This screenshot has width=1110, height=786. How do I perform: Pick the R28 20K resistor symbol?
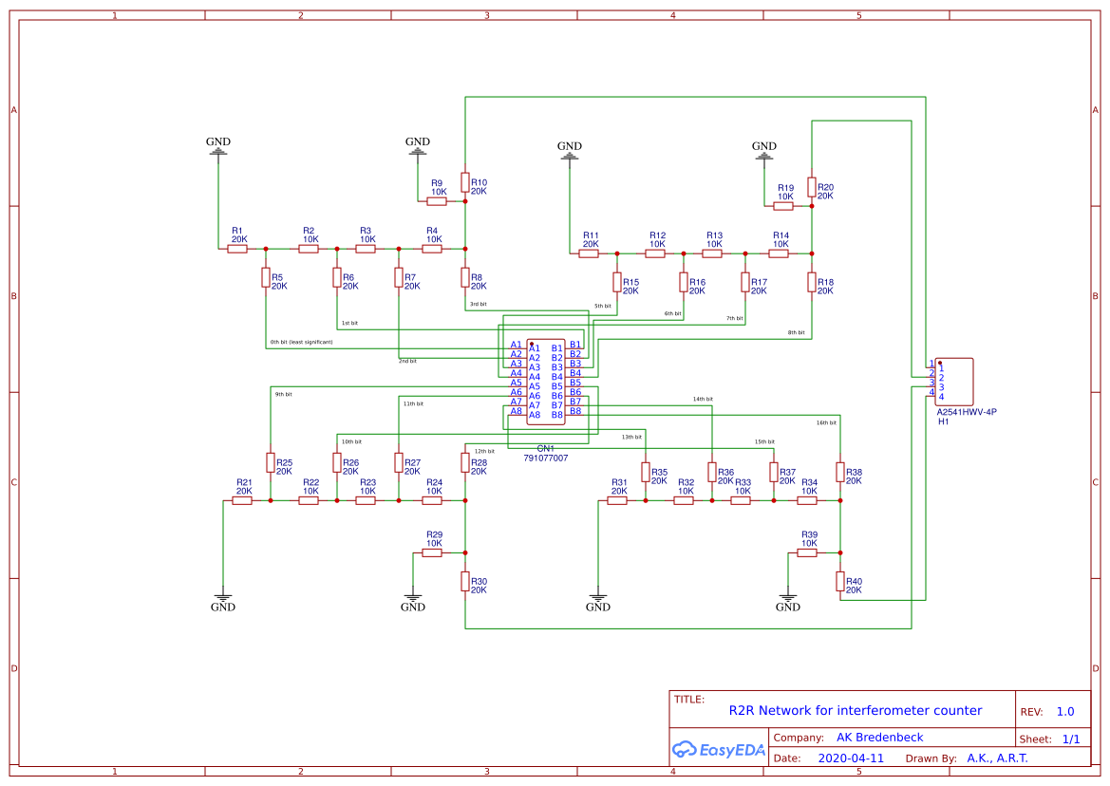[x=465, y=462]
